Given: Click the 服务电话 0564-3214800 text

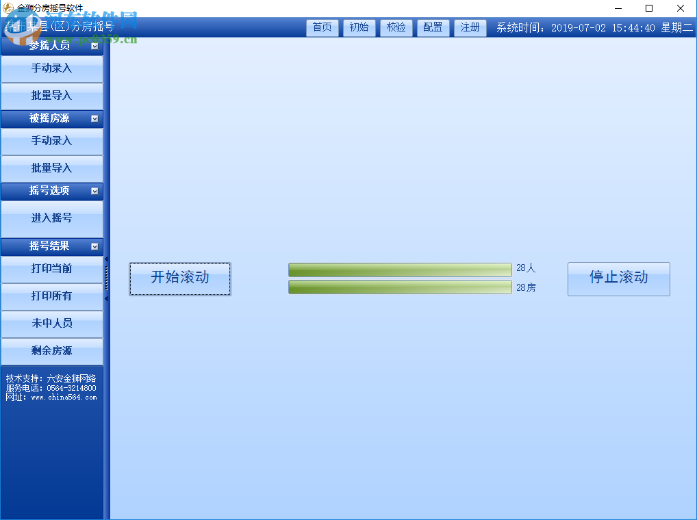Looking at the screenshot, I should [x=51, y=388].
